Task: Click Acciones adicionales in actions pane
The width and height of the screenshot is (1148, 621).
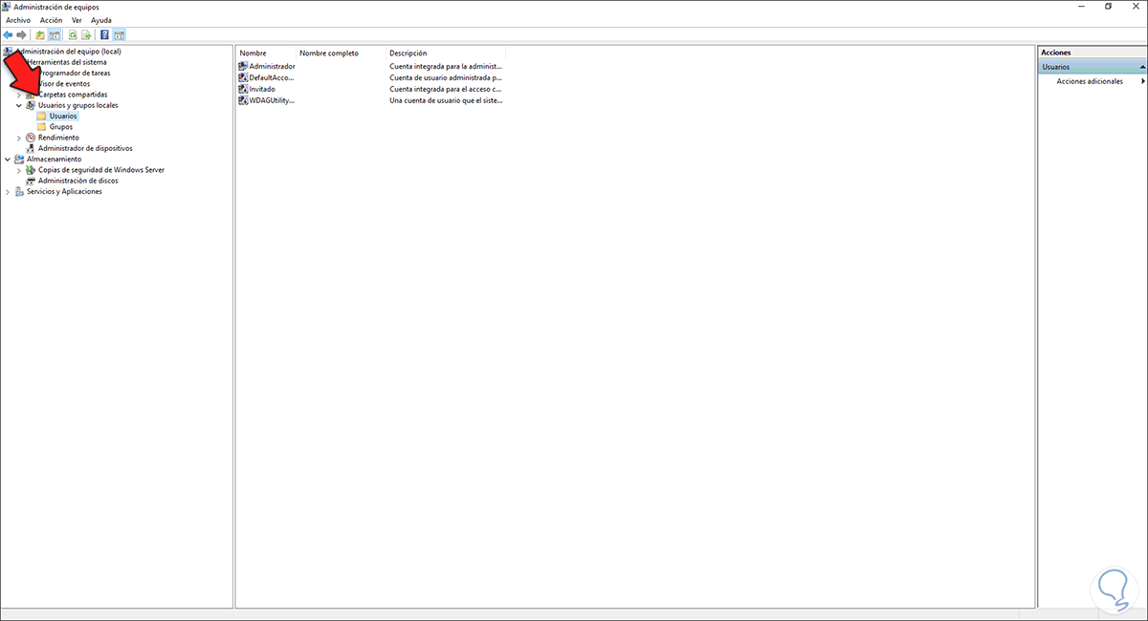Action: [1090, 81]
